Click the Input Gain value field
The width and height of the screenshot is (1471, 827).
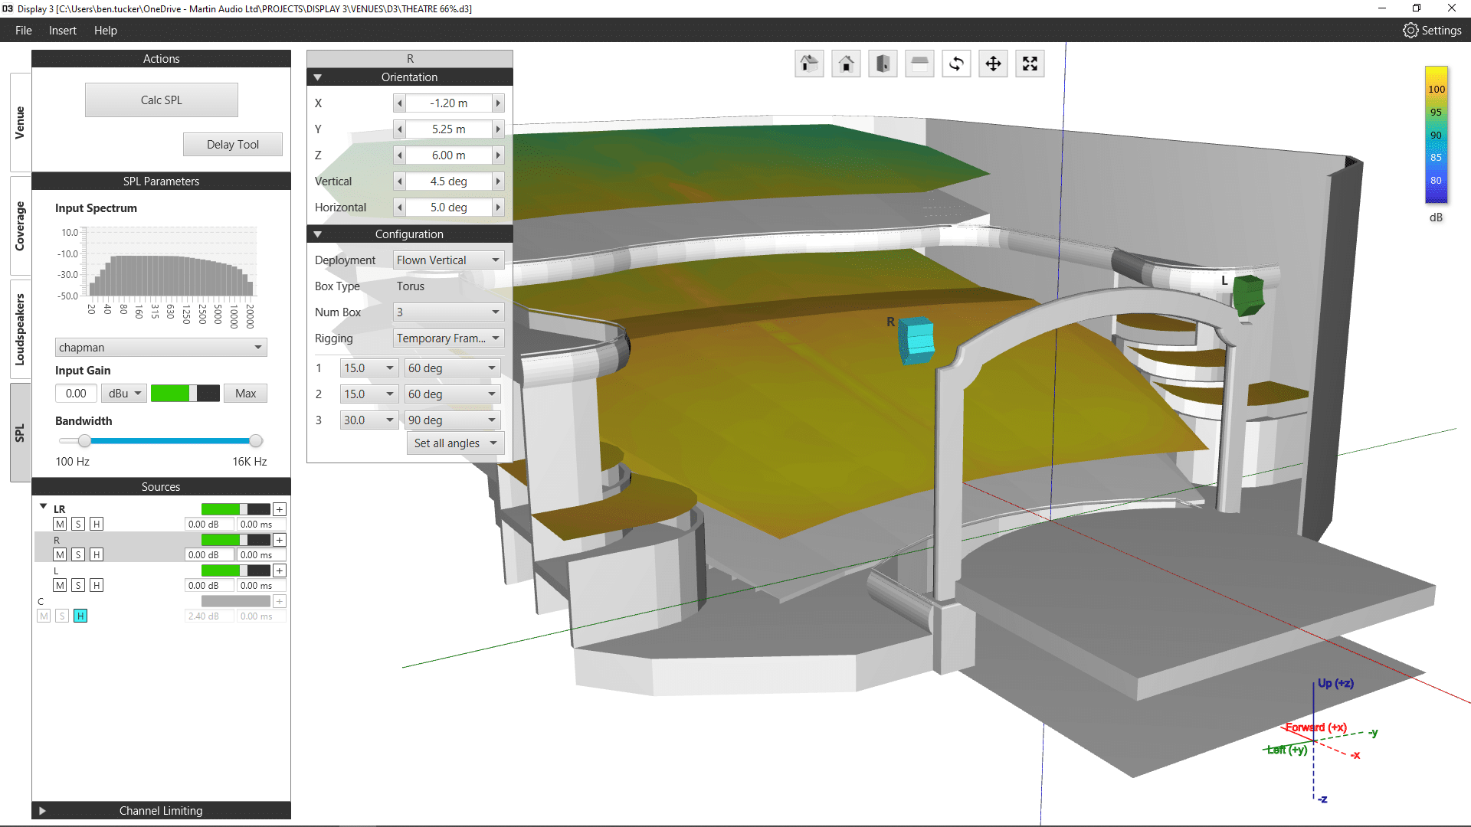tap(76, 394)
